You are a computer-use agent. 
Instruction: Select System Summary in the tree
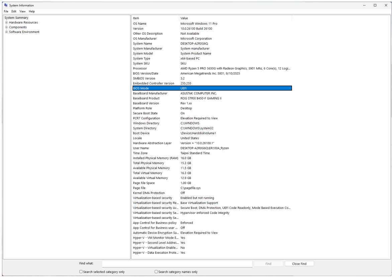pyautogui.click(x=16, y=18)
